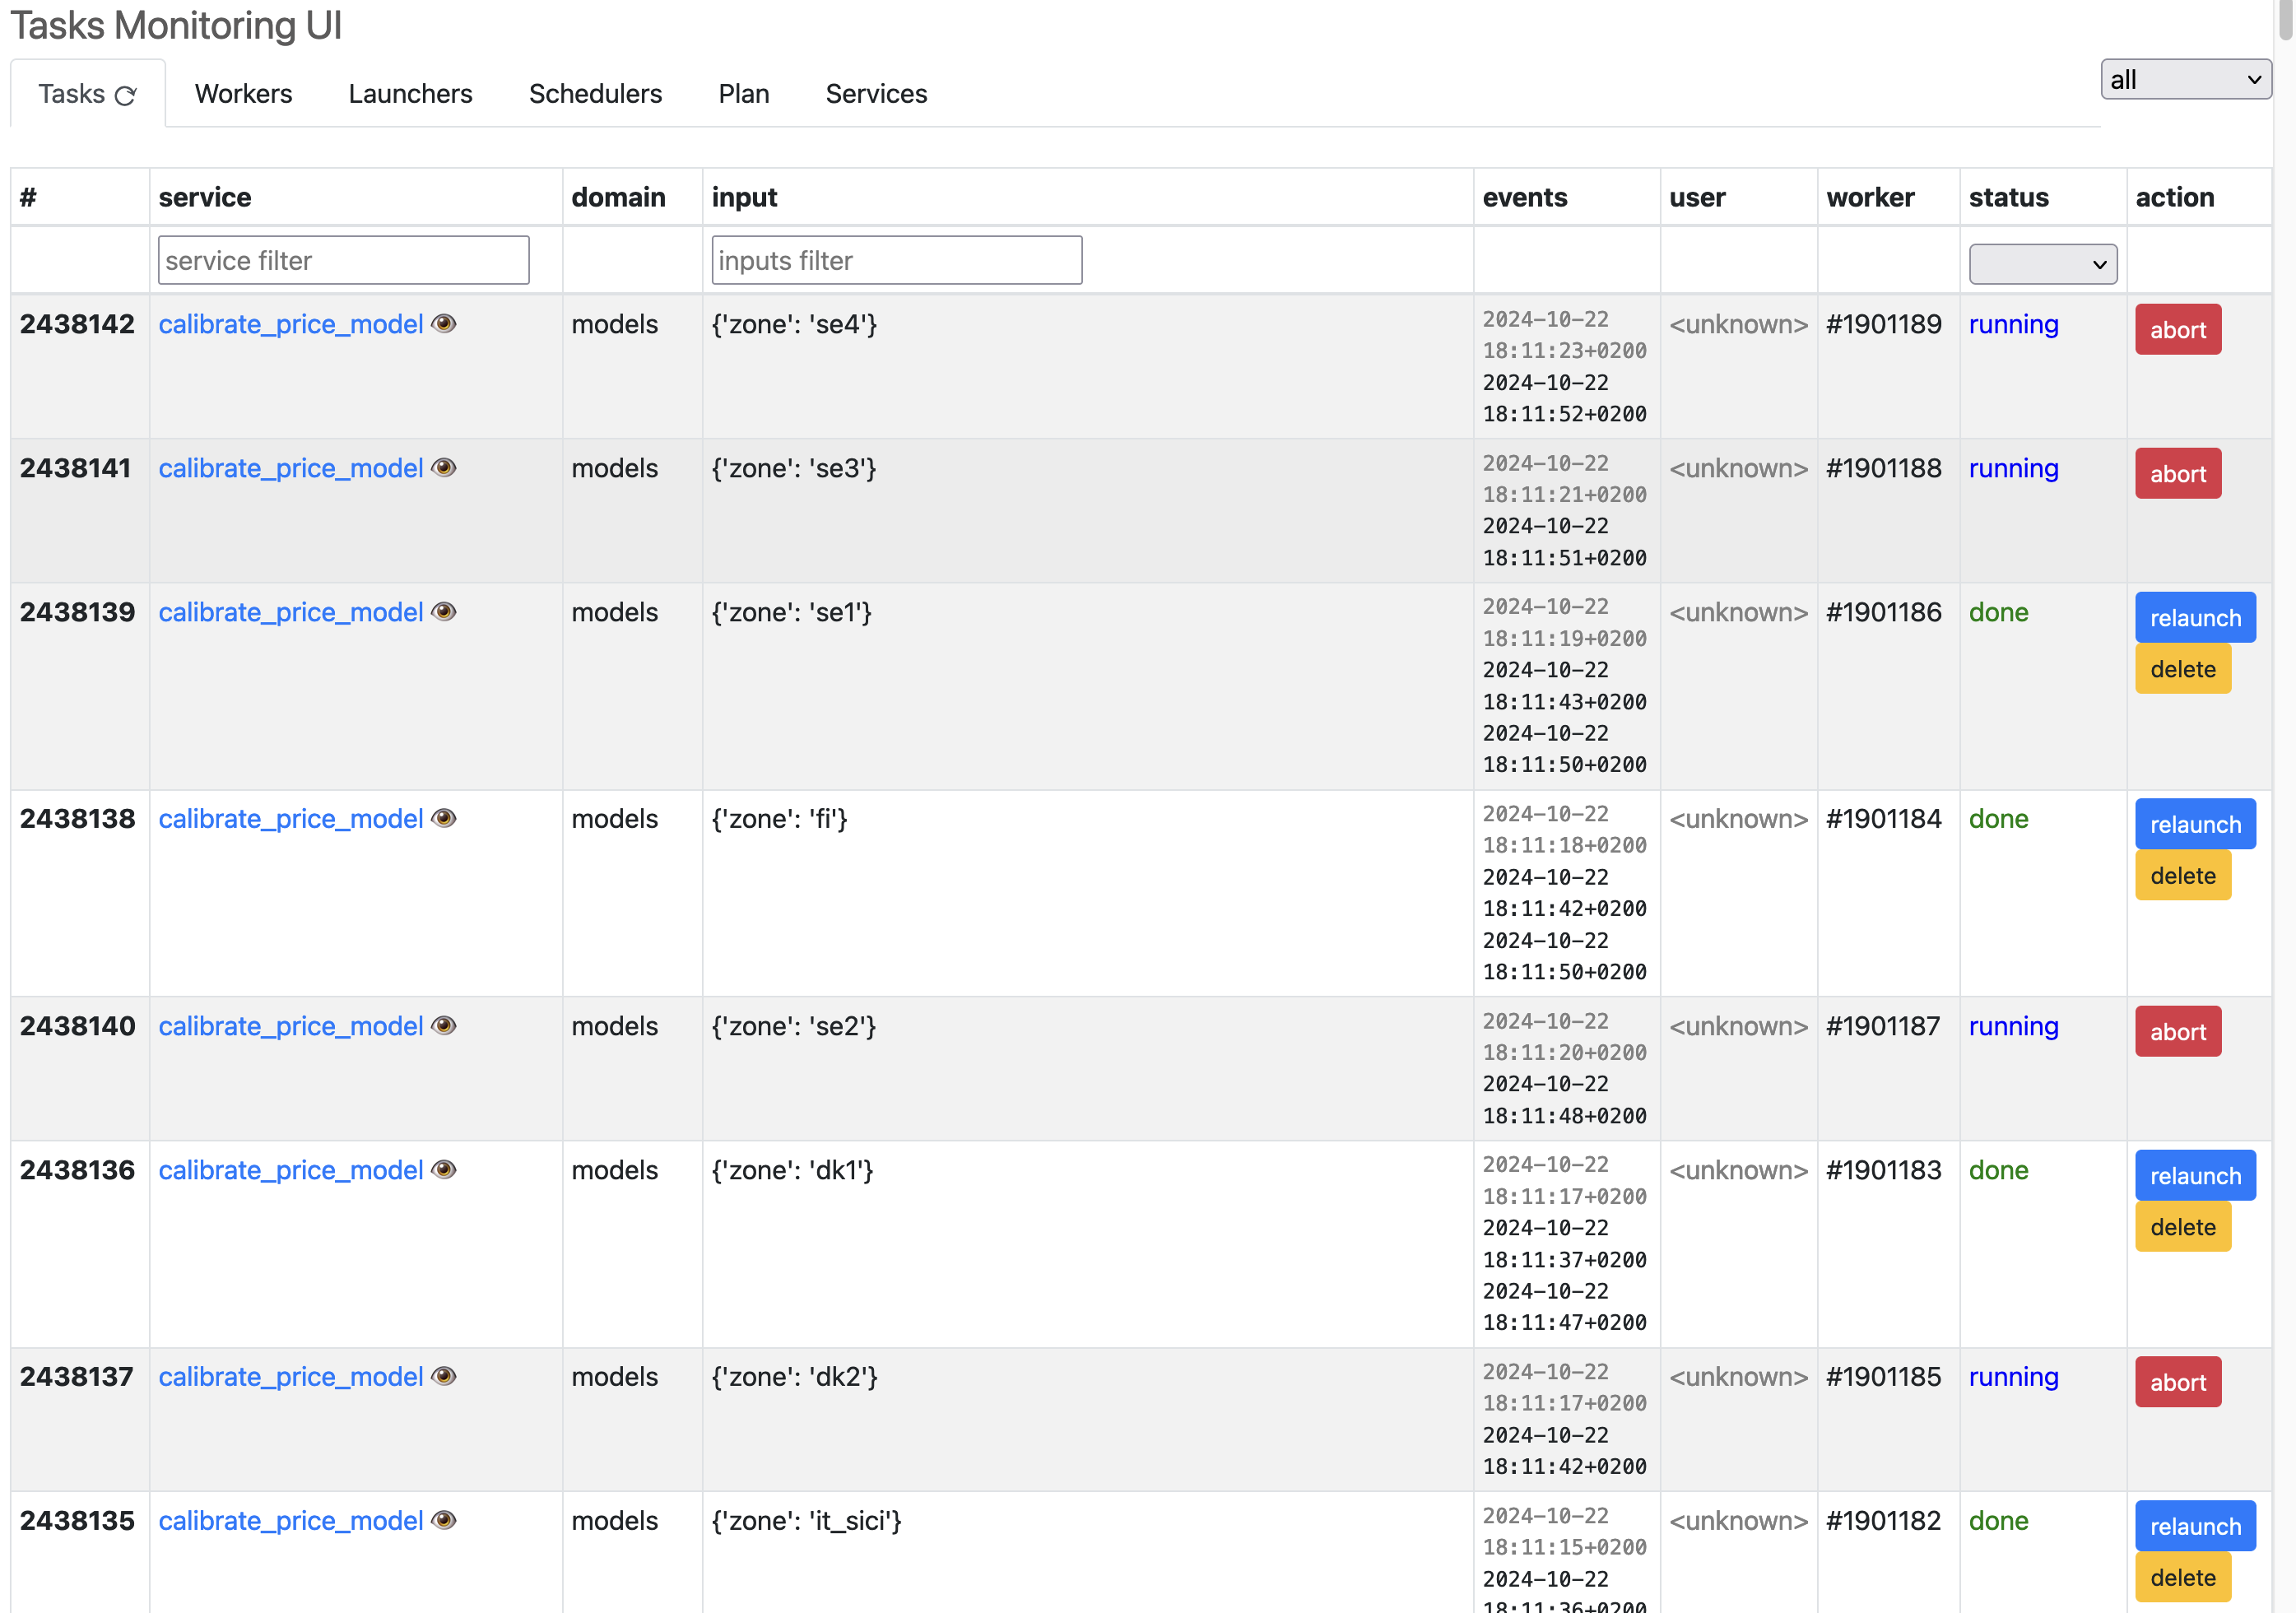The image size is (2296, 1613).
Task: Click eye icon for task 2438140
Action: [444, 1026]
